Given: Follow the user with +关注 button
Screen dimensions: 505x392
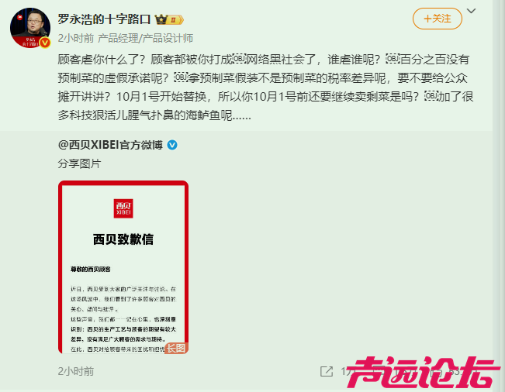Looking at the screenshot, I should (x=438, y=19).
